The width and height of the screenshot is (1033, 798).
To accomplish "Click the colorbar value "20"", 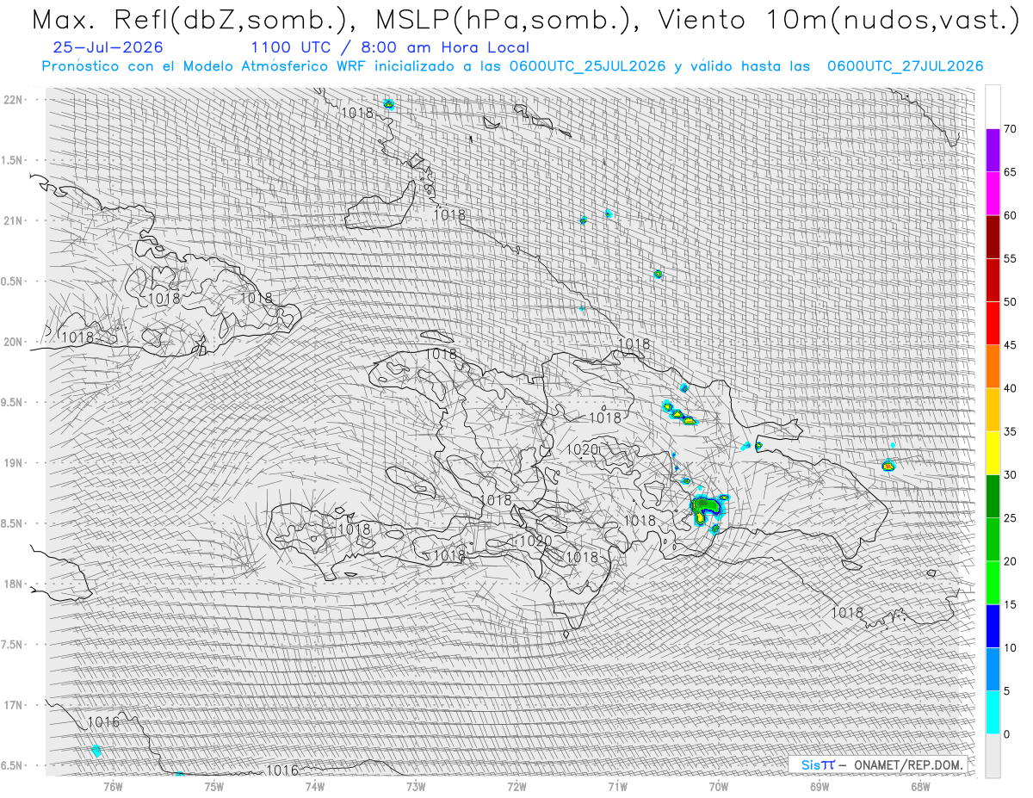I will [x=1011, y=561].
